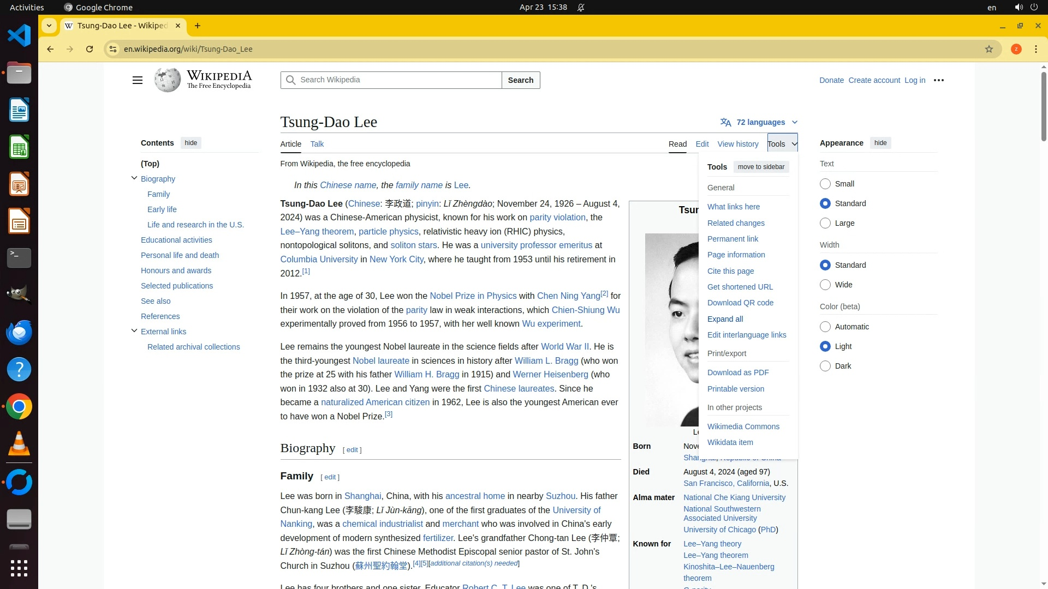Click the Wikipedia globe logo
Image resolution: width=1048 pixels, height=589 pixels.
(x=167, y=80)
